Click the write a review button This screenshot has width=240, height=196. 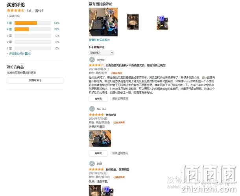pyautogui.click(x=35, y=80)
